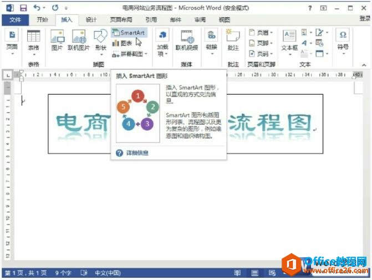Switch to the 页面布局 Page Layout tab
372x280 pixels.
(121, 20)
